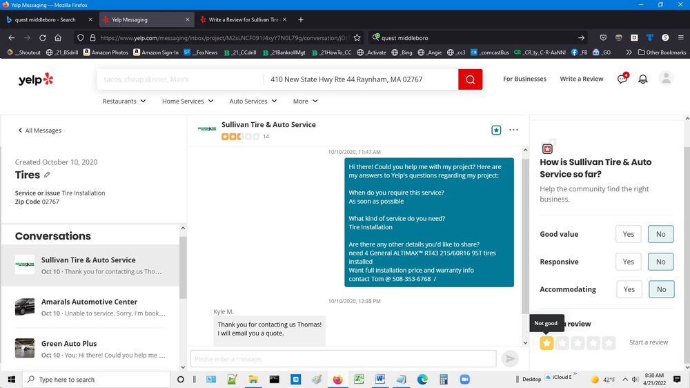Open the messages icon with notification badge

[622, 79]
